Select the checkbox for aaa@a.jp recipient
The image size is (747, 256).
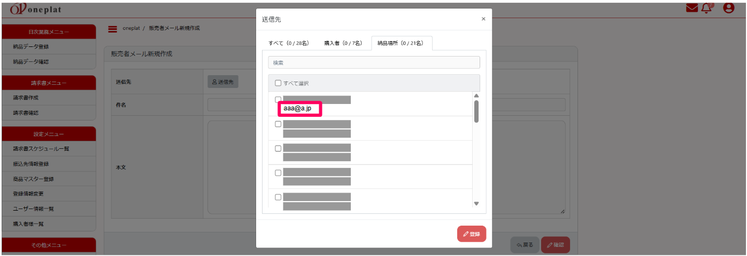pos(278,100)
